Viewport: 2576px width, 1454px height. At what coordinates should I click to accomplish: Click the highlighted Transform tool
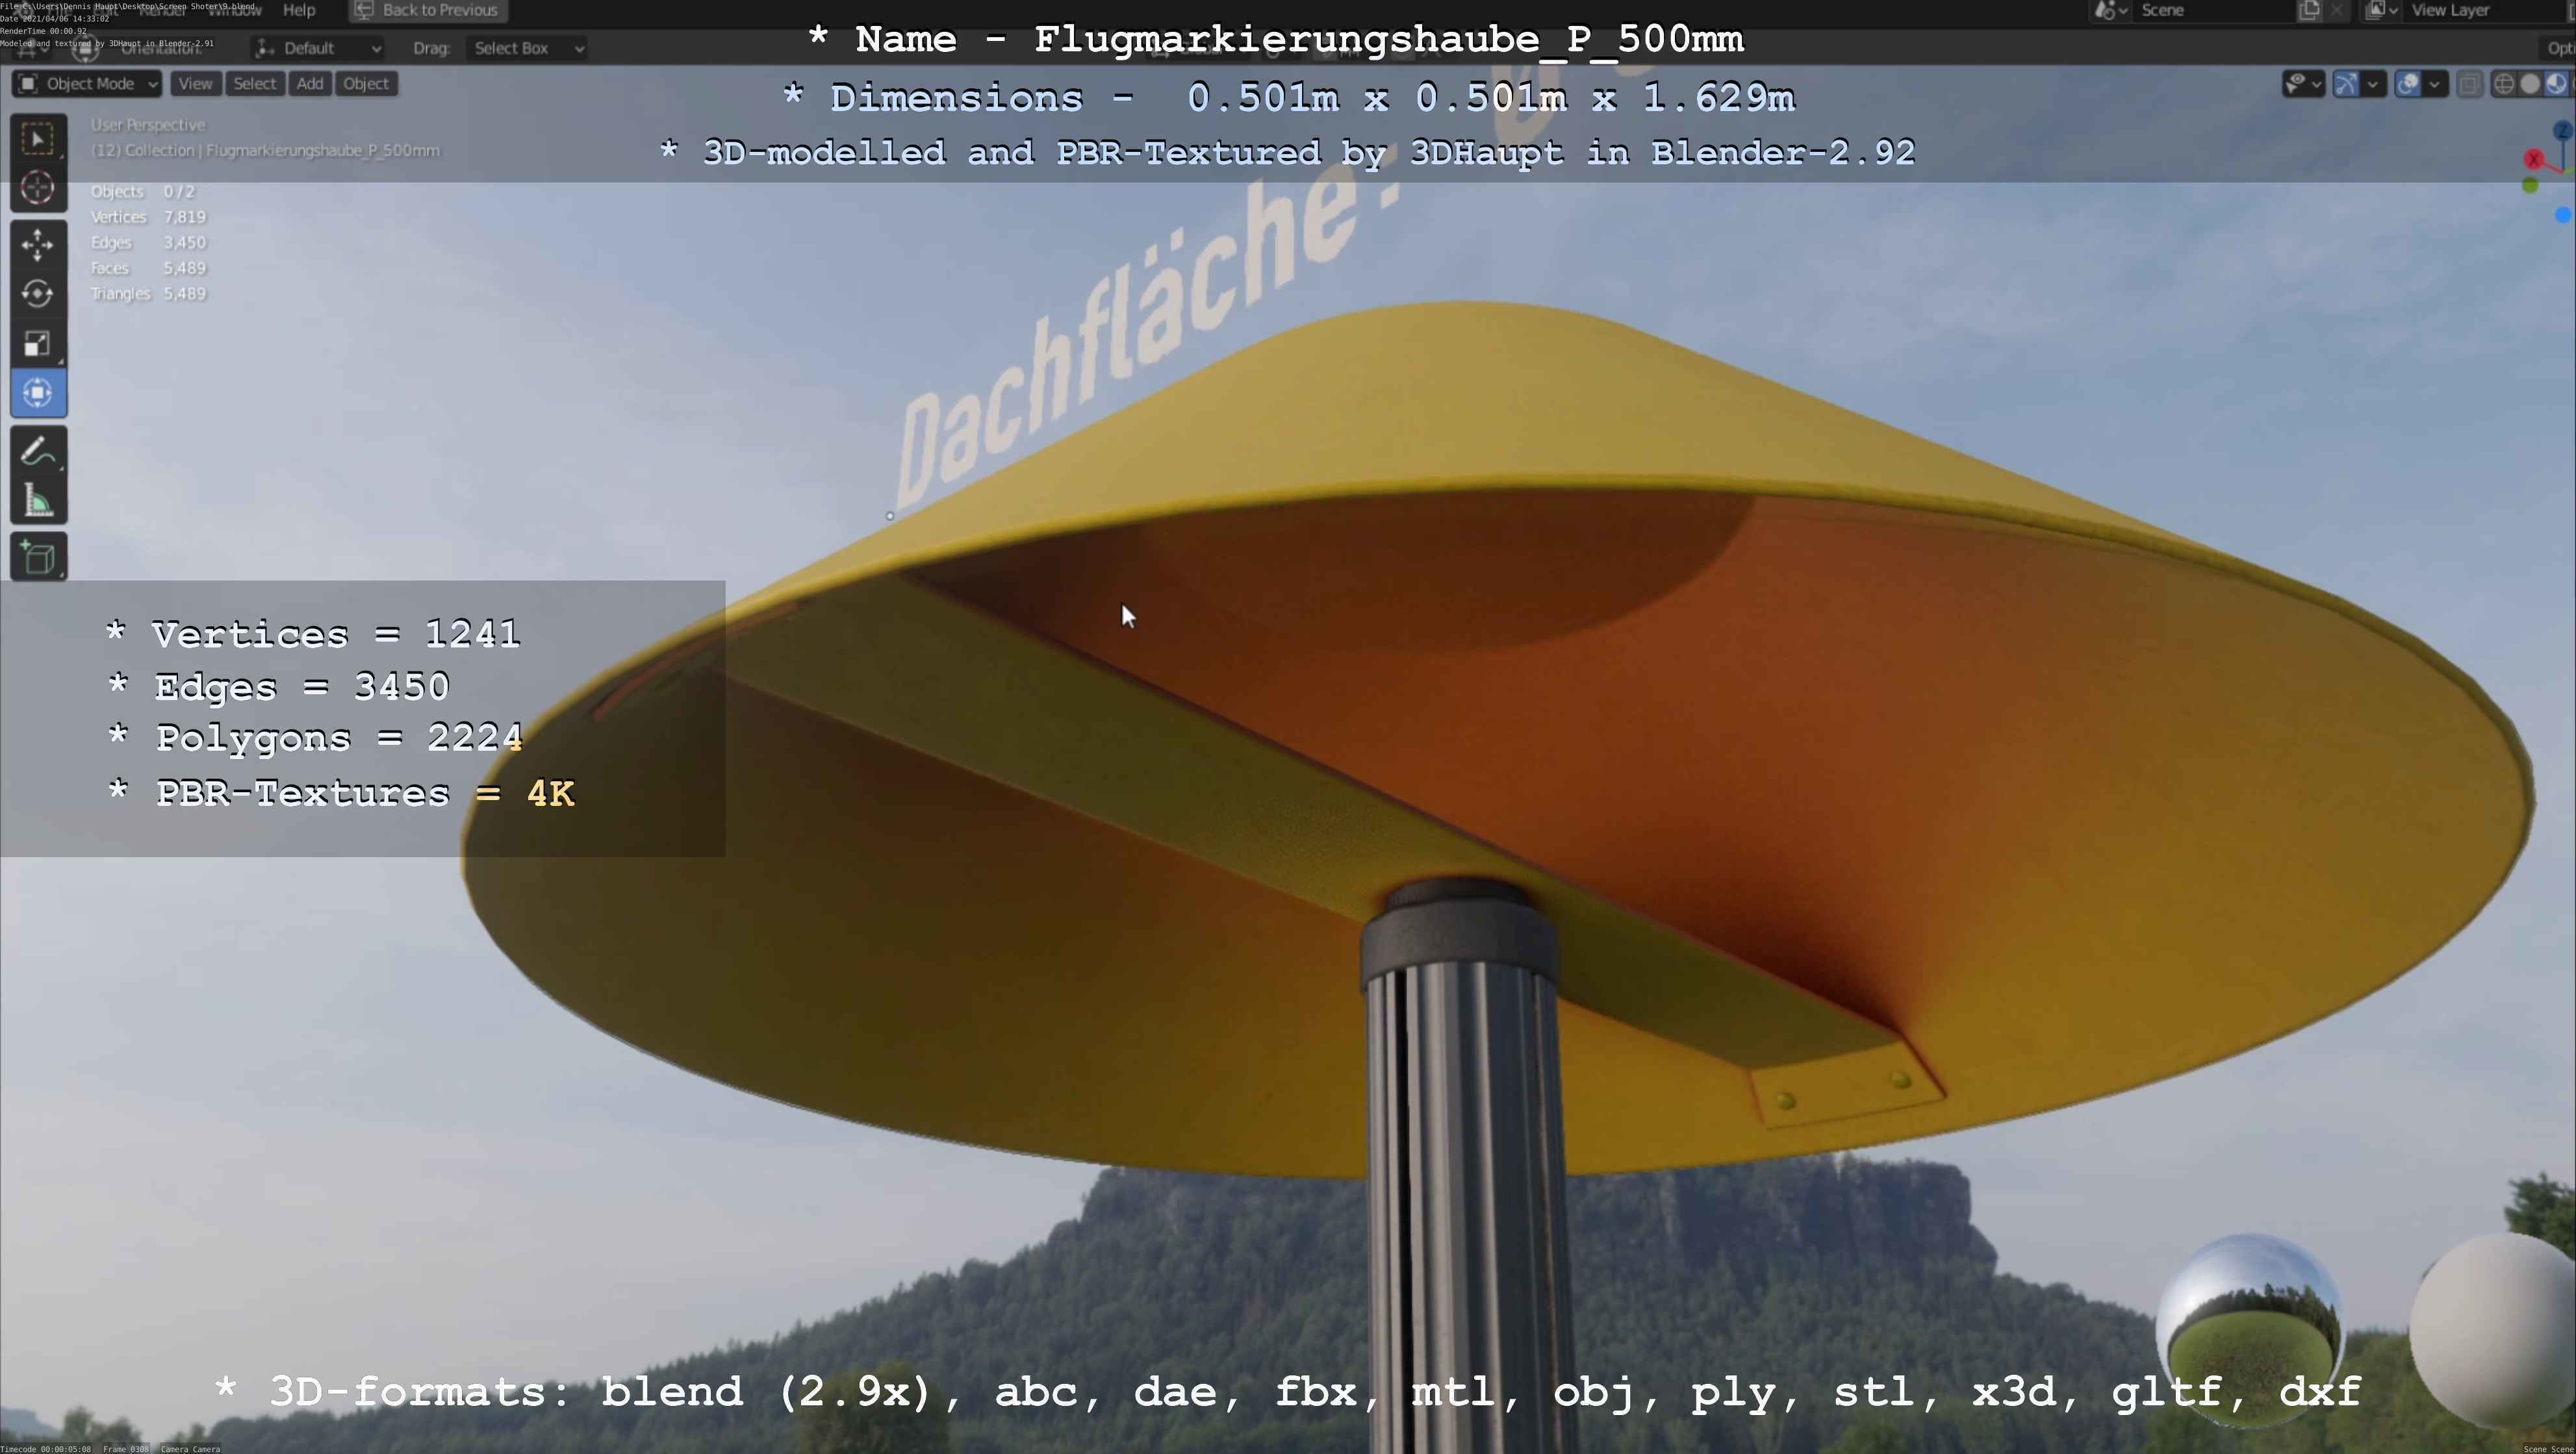(38, 393)
